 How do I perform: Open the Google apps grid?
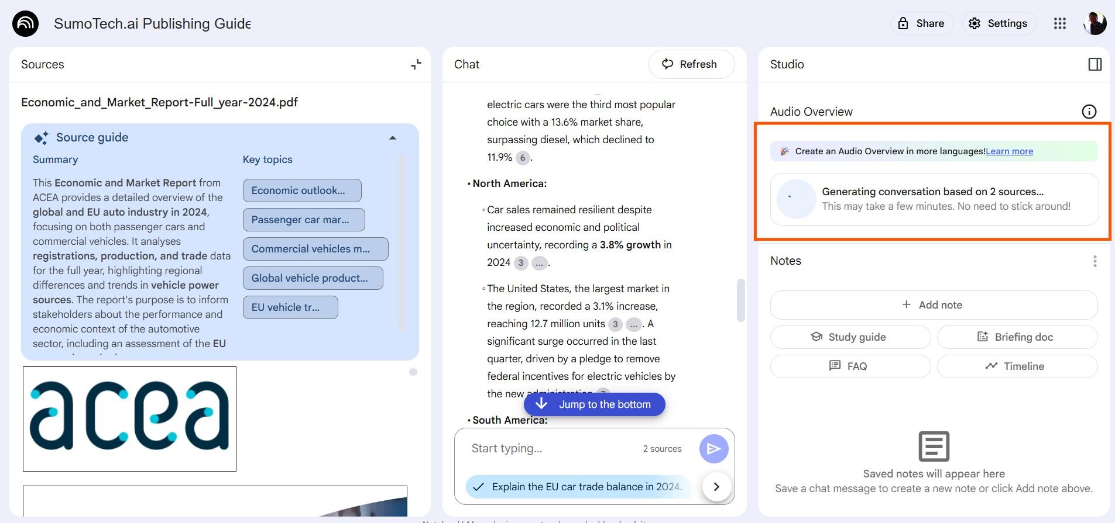[1060, 23]
